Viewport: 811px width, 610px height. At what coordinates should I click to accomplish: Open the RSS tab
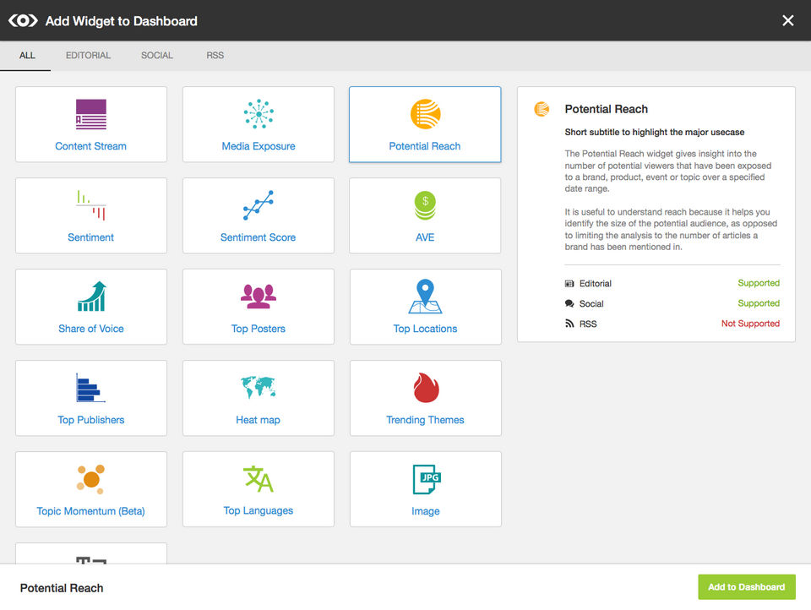pos(215,56)
